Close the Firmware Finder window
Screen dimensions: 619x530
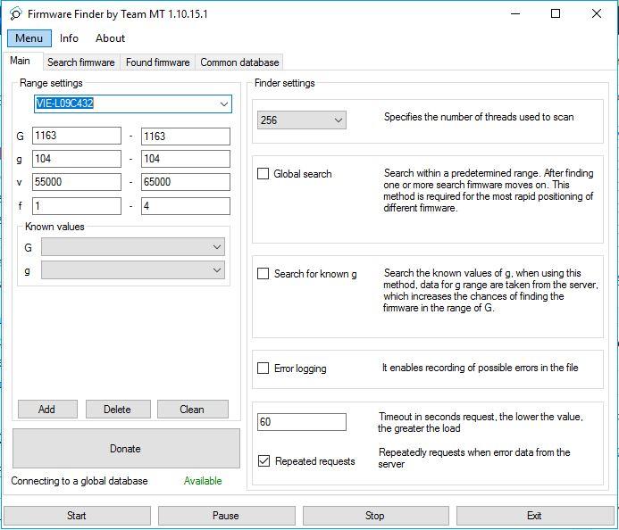coord(597,13)
